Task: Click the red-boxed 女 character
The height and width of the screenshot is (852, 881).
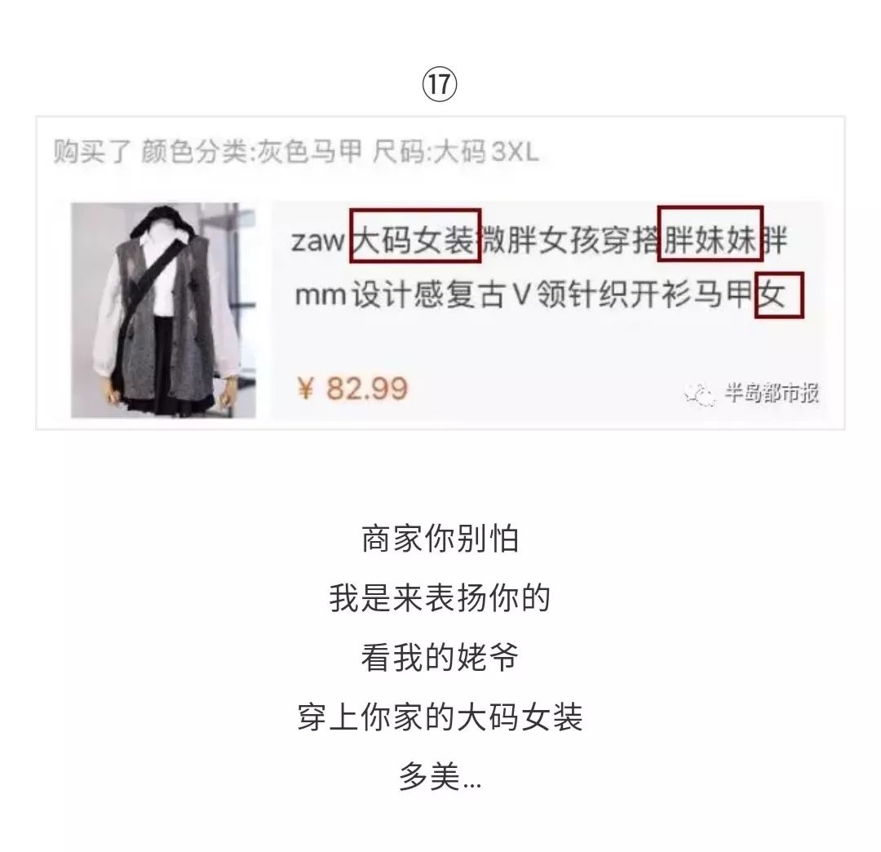Action: (779, 295)
